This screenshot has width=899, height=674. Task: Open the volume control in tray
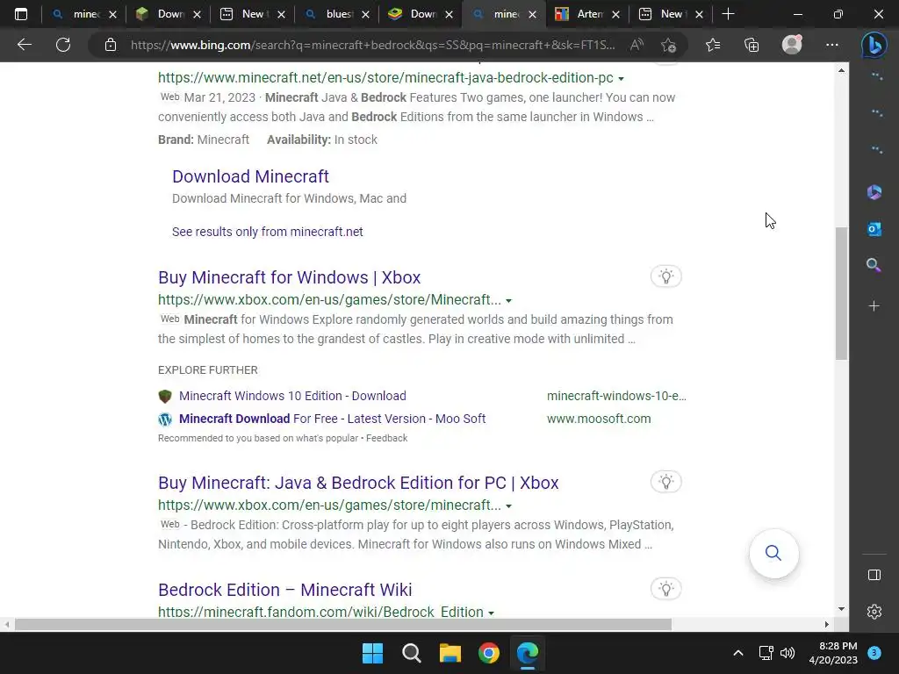788,653
